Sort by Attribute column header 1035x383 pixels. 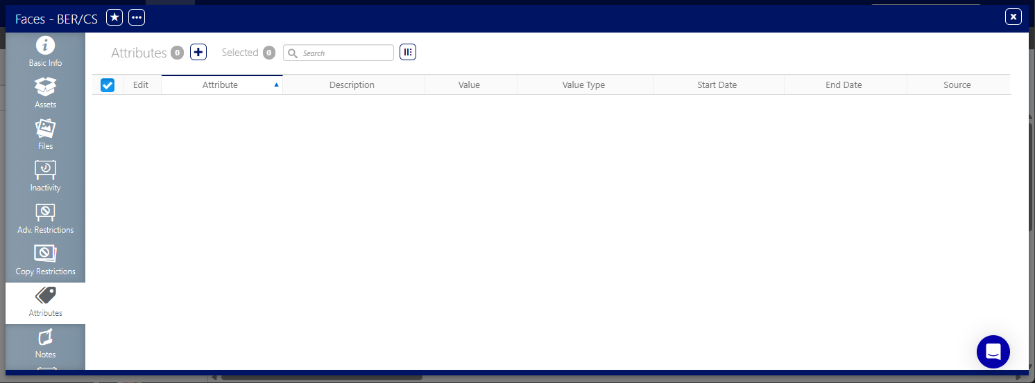pos(220,85)
